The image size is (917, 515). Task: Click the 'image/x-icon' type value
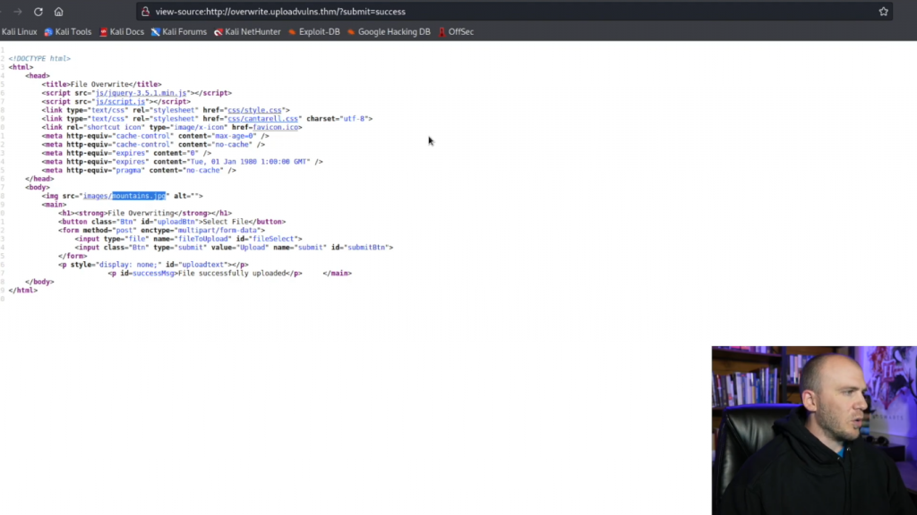click(200, 127)
